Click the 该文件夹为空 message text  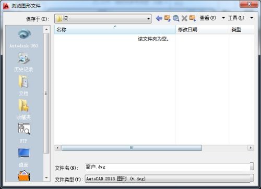153,39
